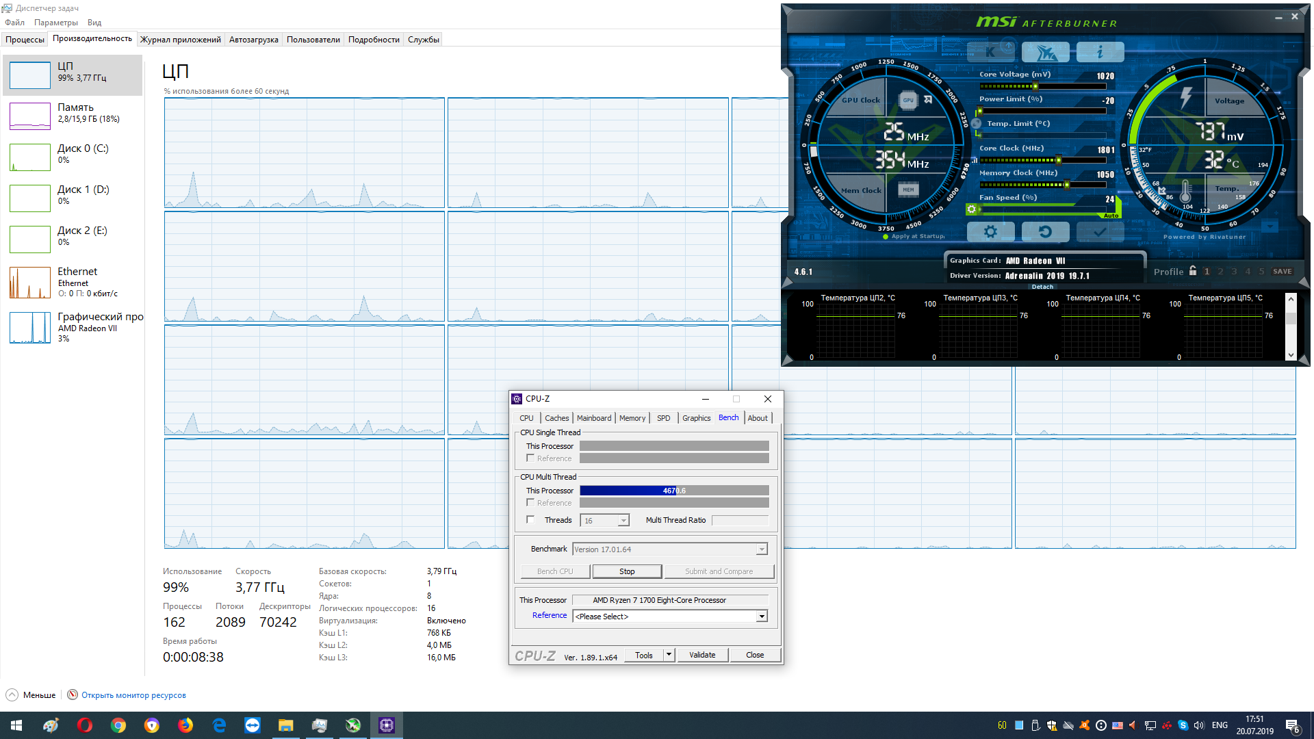Image resolution: width=1314 pixels, height=739 pixels.
Task: Click the Core Clock slider handle
Action: [1058, 160]
